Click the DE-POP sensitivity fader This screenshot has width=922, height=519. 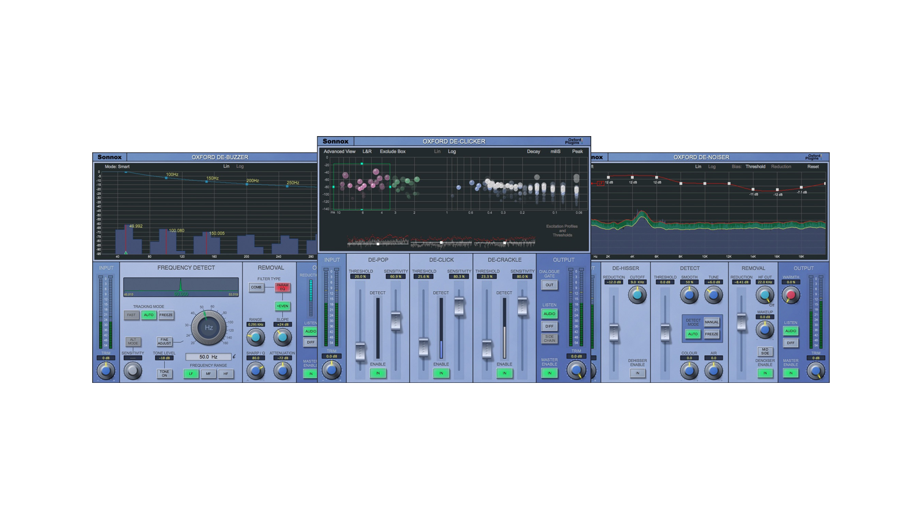[x=395, y=321]
